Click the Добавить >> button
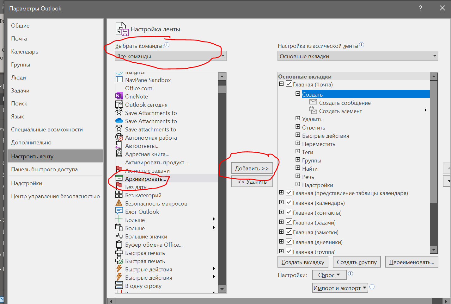This screenshot has height=304, width=451. pos(252,168)
